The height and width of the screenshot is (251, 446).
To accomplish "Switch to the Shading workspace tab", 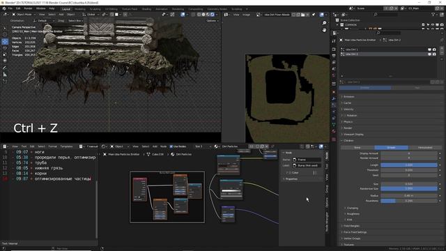I will click(x=146, y=9).
